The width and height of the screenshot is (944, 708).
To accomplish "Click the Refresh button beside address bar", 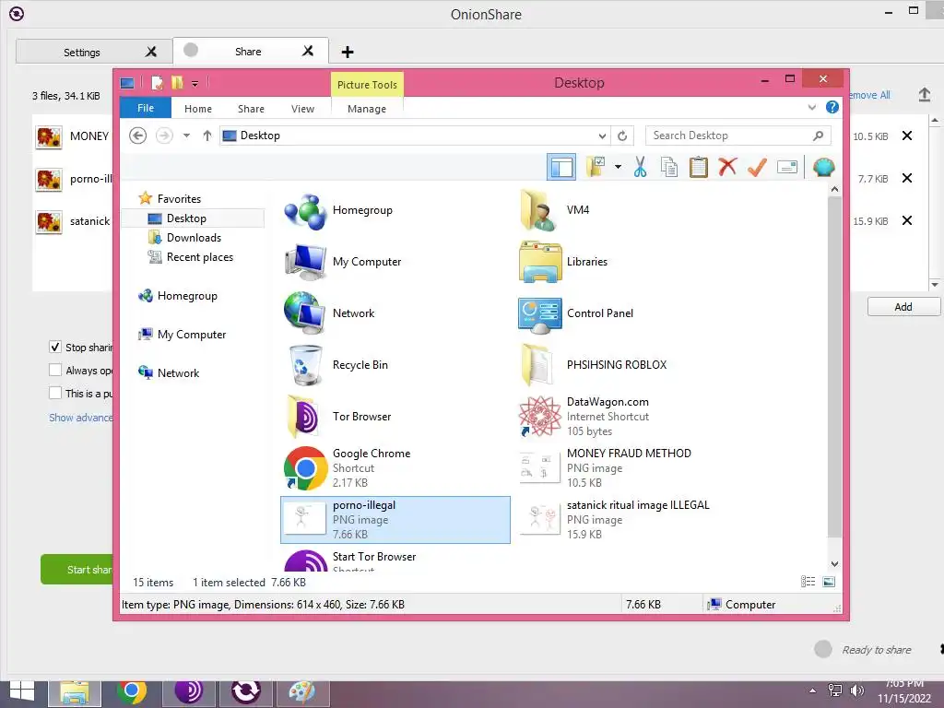I will [x=622, y=136].
